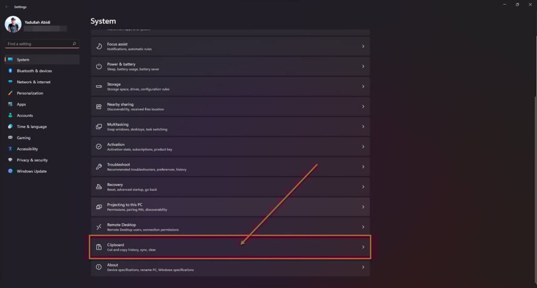Image resolution: width=537 pixels, height=288 pixels.
Task: Click the search magnifier icon
Action: [74, 44]
